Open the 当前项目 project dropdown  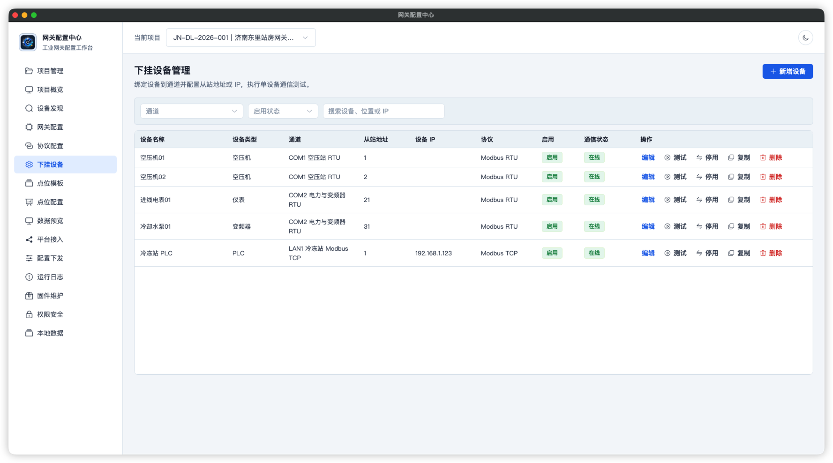240,37
